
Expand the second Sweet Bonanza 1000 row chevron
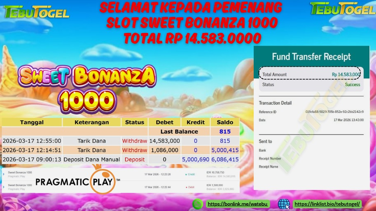point(4,187)
